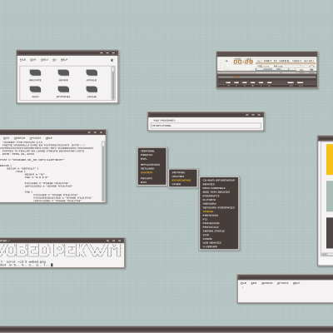Click the file manager's vertical scrollbar

(x=113, y=83)
